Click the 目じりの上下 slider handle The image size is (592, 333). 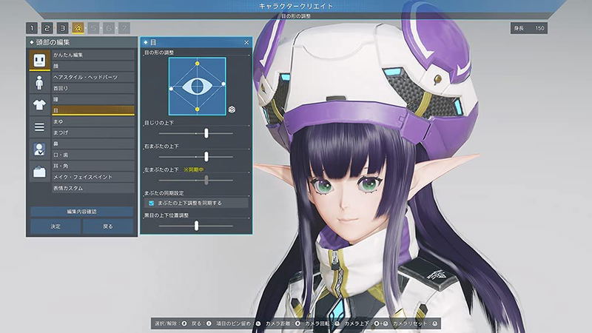tap(206, 133)
